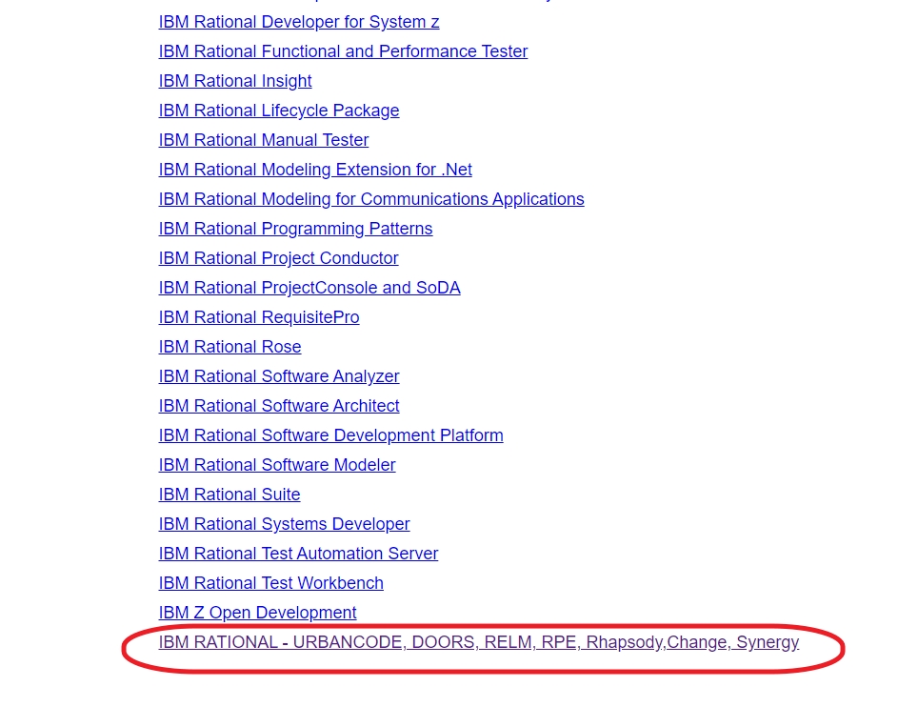Open IBM RATIONAL - URBANCODE, DOORS, RELM link

coord(479,643)
